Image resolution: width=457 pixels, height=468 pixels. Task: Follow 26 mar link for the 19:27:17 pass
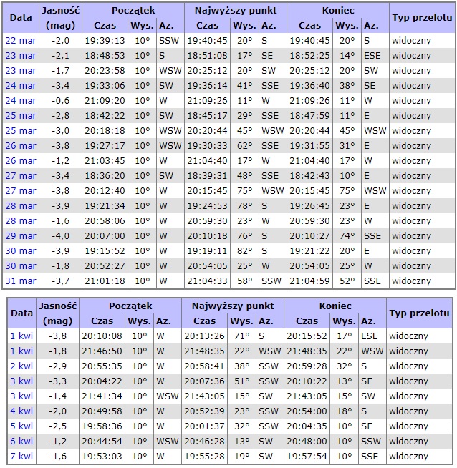point(21,146)
